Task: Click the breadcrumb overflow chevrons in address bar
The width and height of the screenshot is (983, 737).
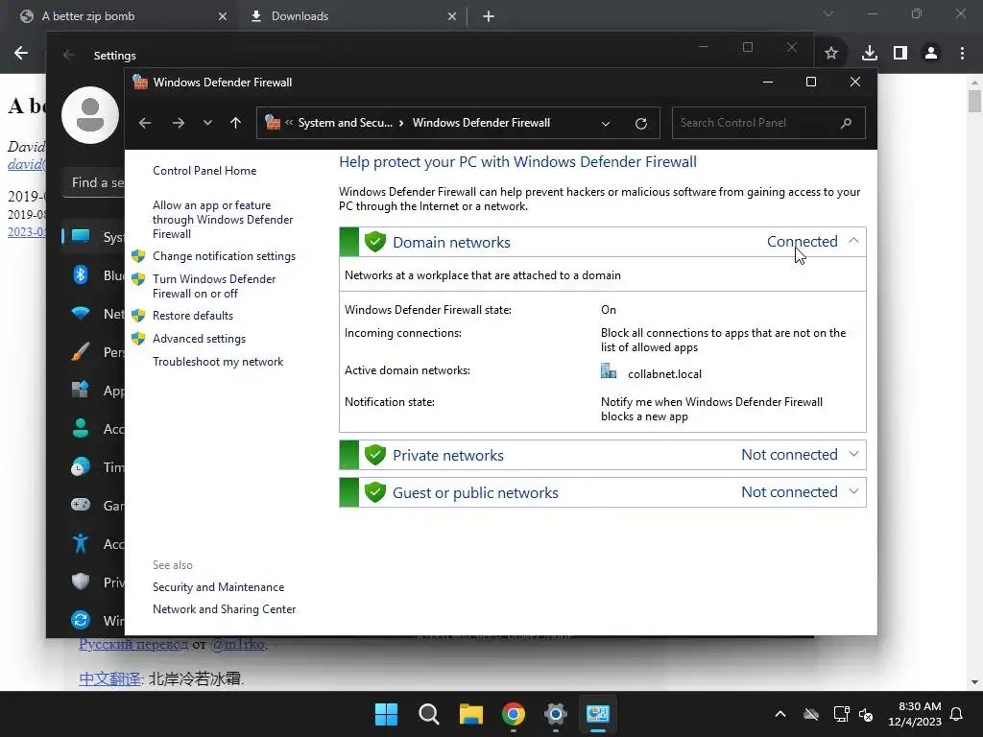Action: tap(289, 123)
